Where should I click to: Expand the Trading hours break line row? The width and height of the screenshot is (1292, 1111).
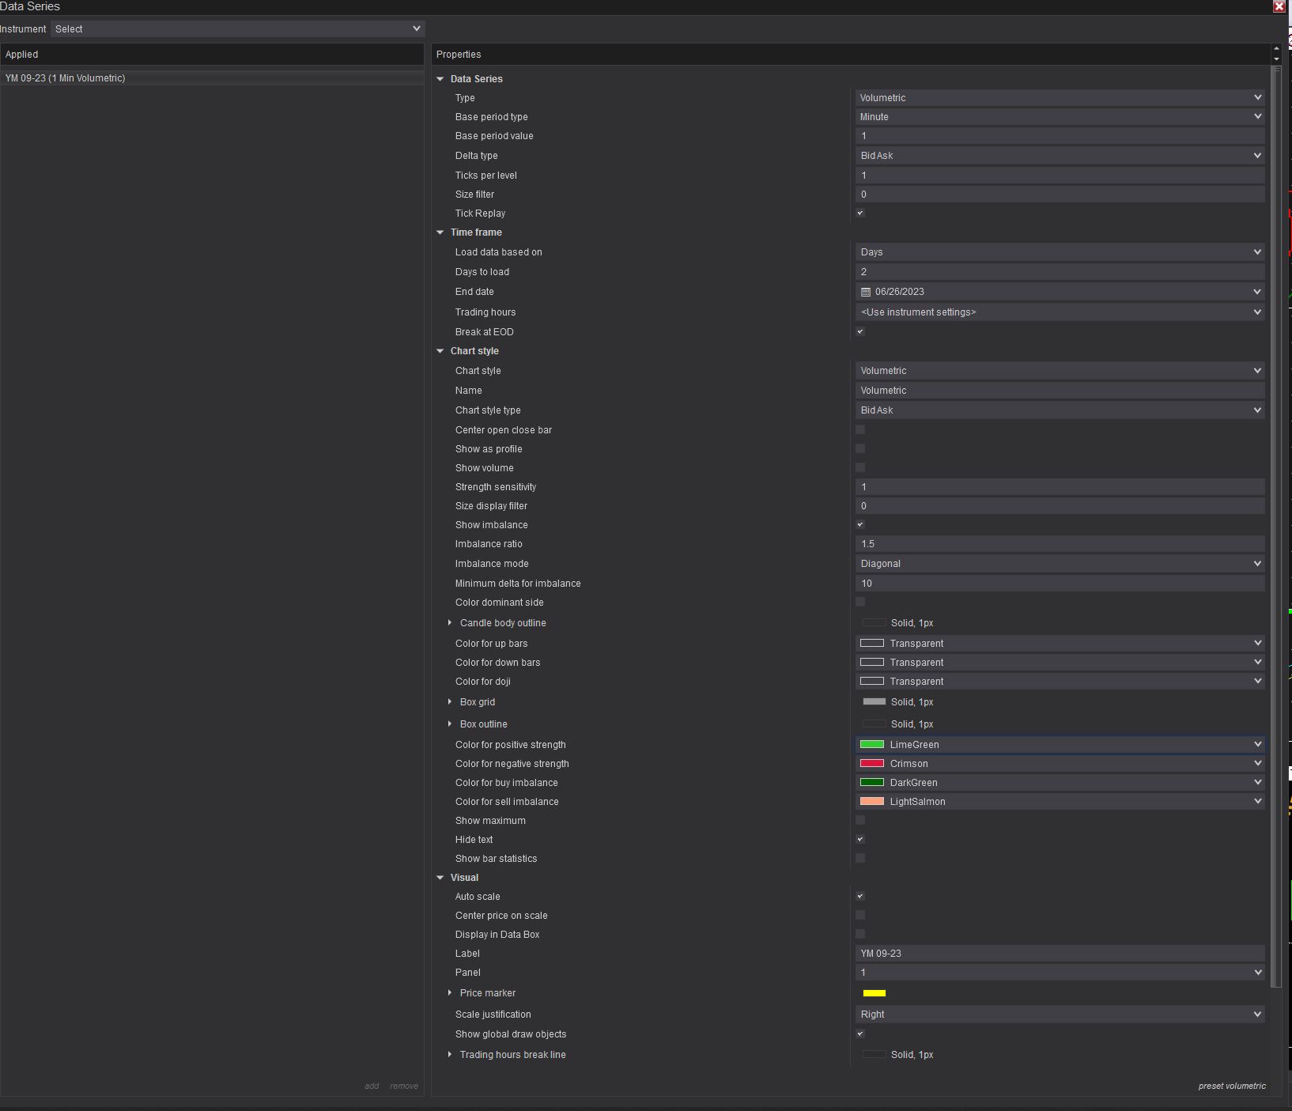450,1055
